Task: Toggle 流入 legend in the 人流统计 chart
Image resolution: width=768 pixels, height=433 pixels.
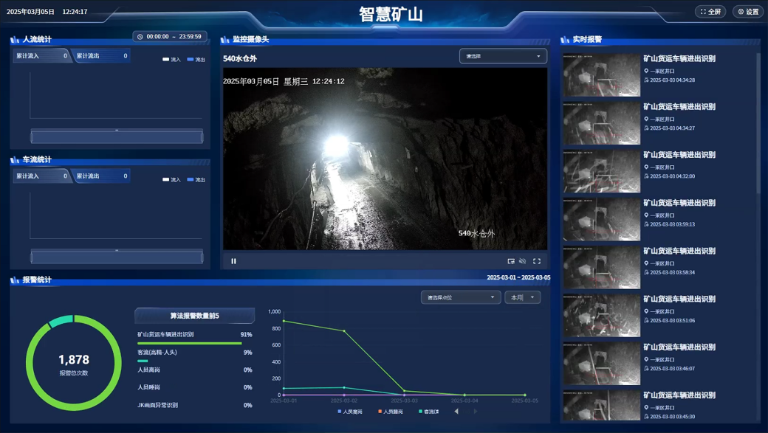Action: click(171, 60)
